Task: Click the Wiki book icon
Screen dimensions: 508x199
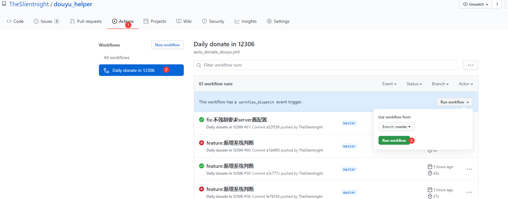Action: (x=179, y=21)
